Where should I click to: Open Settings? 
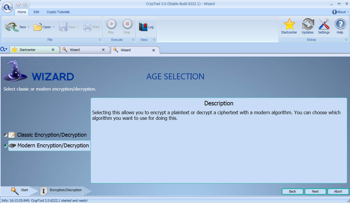pyautogui.click(x=324, y=26)
